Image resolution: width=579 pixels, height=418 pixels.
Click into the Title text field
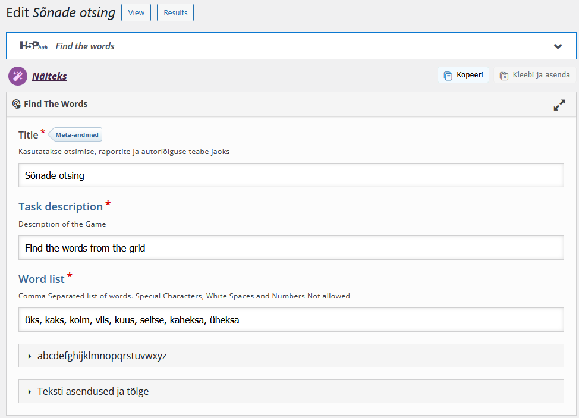pos(291,175)
